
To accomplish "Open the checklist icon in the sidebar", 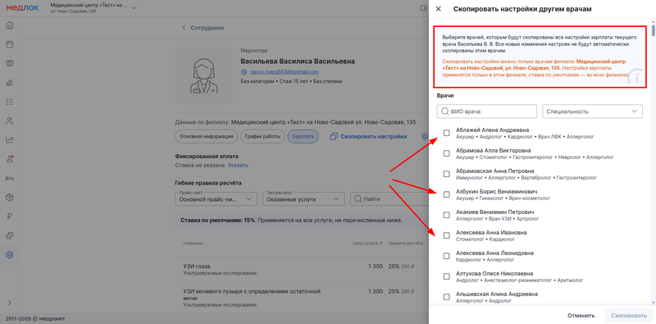I will point(10,102).
